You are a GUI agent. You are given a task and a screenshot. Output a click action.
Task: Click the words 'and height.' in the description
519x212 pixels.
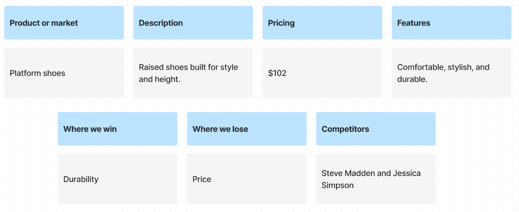159,79
